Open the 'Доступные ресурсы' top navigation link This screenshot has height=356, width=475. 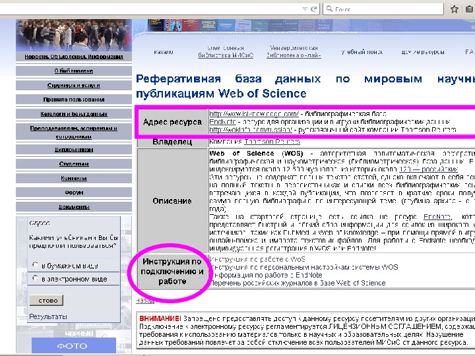click(423, 52)
